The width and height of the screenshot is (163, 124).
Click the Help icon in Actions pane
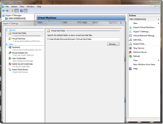130,69
